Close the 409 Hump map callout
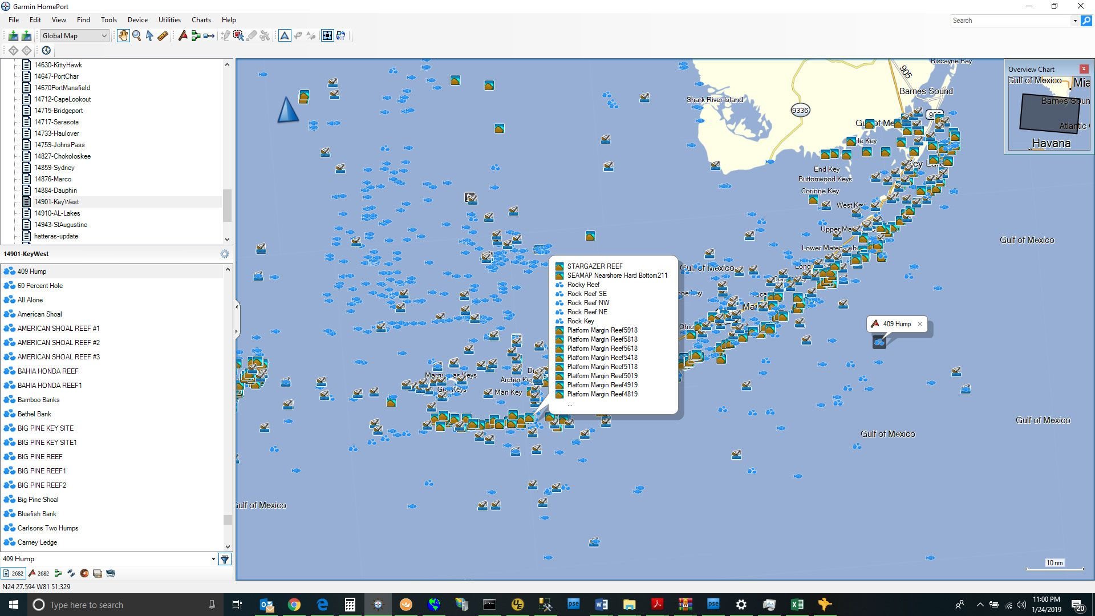The height and width of the screenshot is (616, 1095). [x=919, y=324]
